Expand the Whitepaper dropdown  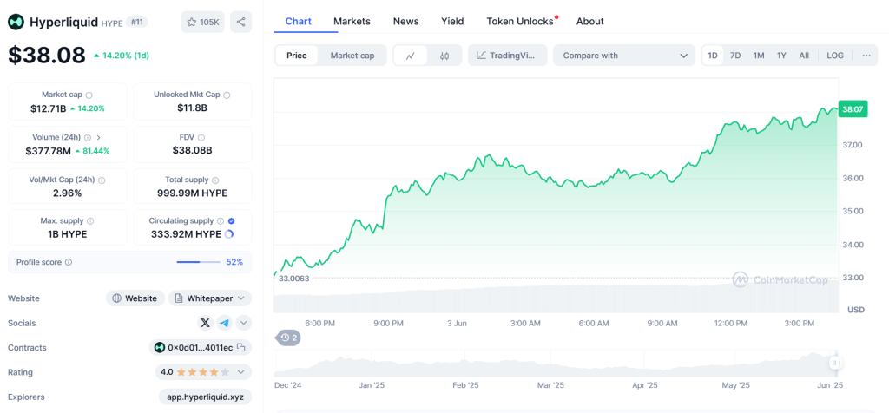point(210,298)
